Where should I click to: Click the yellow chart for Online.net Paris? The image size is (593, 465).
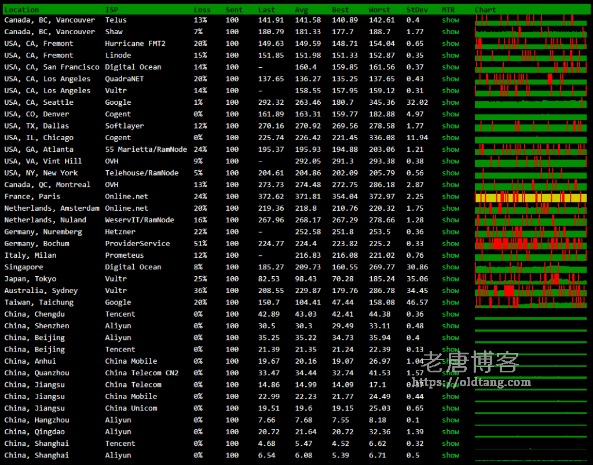530,197
